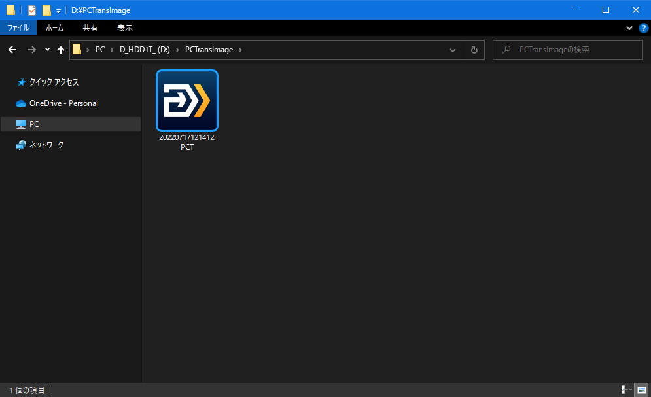This screenshot has width=651, height=397.
Task: Click the PCTransImage breadcrumb
Action: (209, 49)
